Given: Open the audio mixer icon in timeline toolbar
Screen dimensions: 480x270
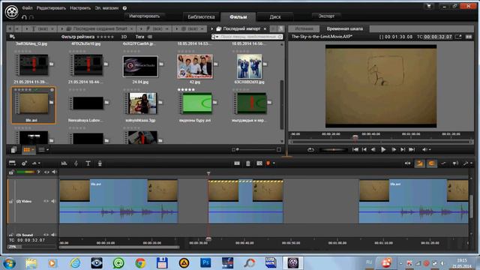Looking at the screenshot, I should 64,163.
